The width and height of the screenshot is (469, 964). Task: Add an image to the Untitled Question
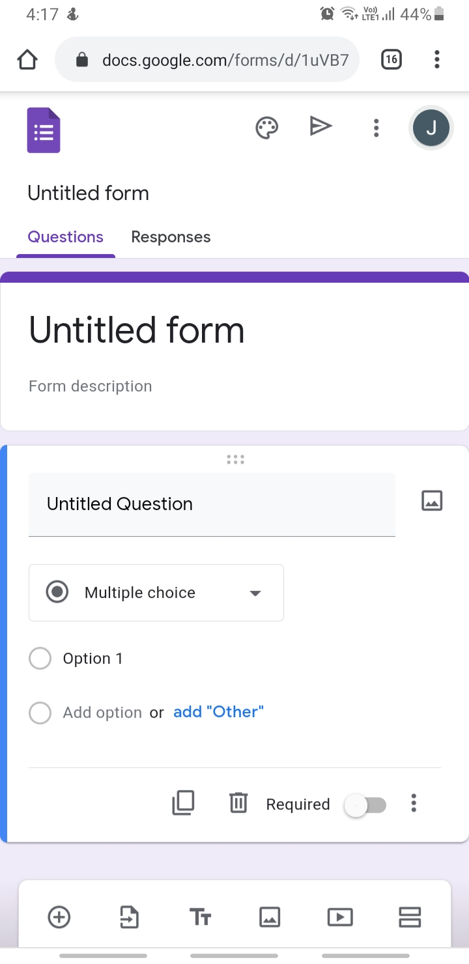[432, 501]
